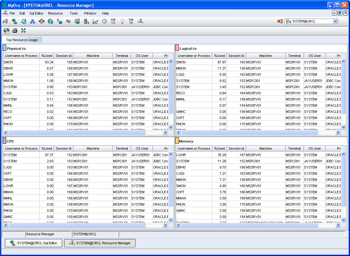Click the 67.97 value in Logical i/o
The height and width of the screenshot is (256, 350).
[x=220, y=62]
